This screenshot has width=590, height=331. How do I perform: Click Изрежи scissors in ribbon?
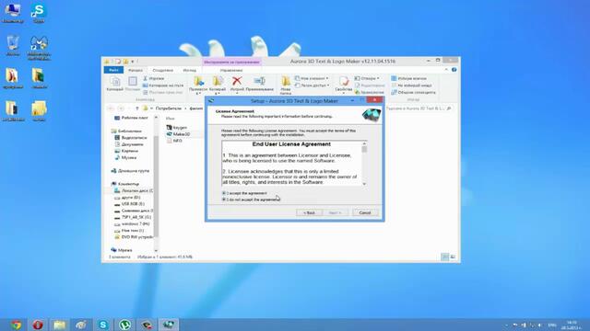(153, 78)
